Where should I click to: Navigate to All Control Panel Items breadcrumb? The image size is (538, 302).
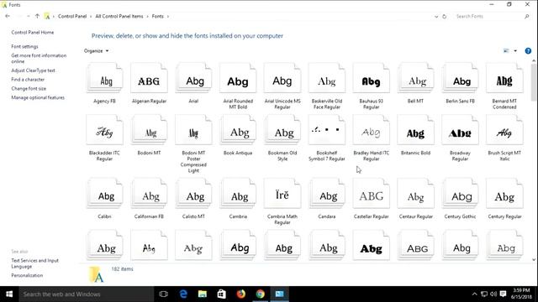tap(119, 16)
